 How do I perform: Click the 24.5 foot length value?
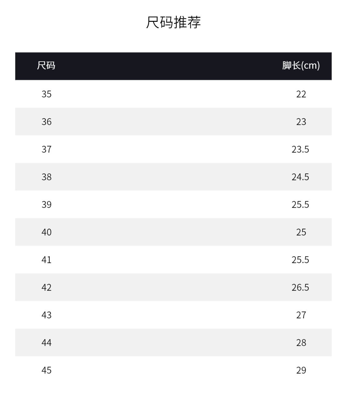pyautogui.click(x=300, y=177)
